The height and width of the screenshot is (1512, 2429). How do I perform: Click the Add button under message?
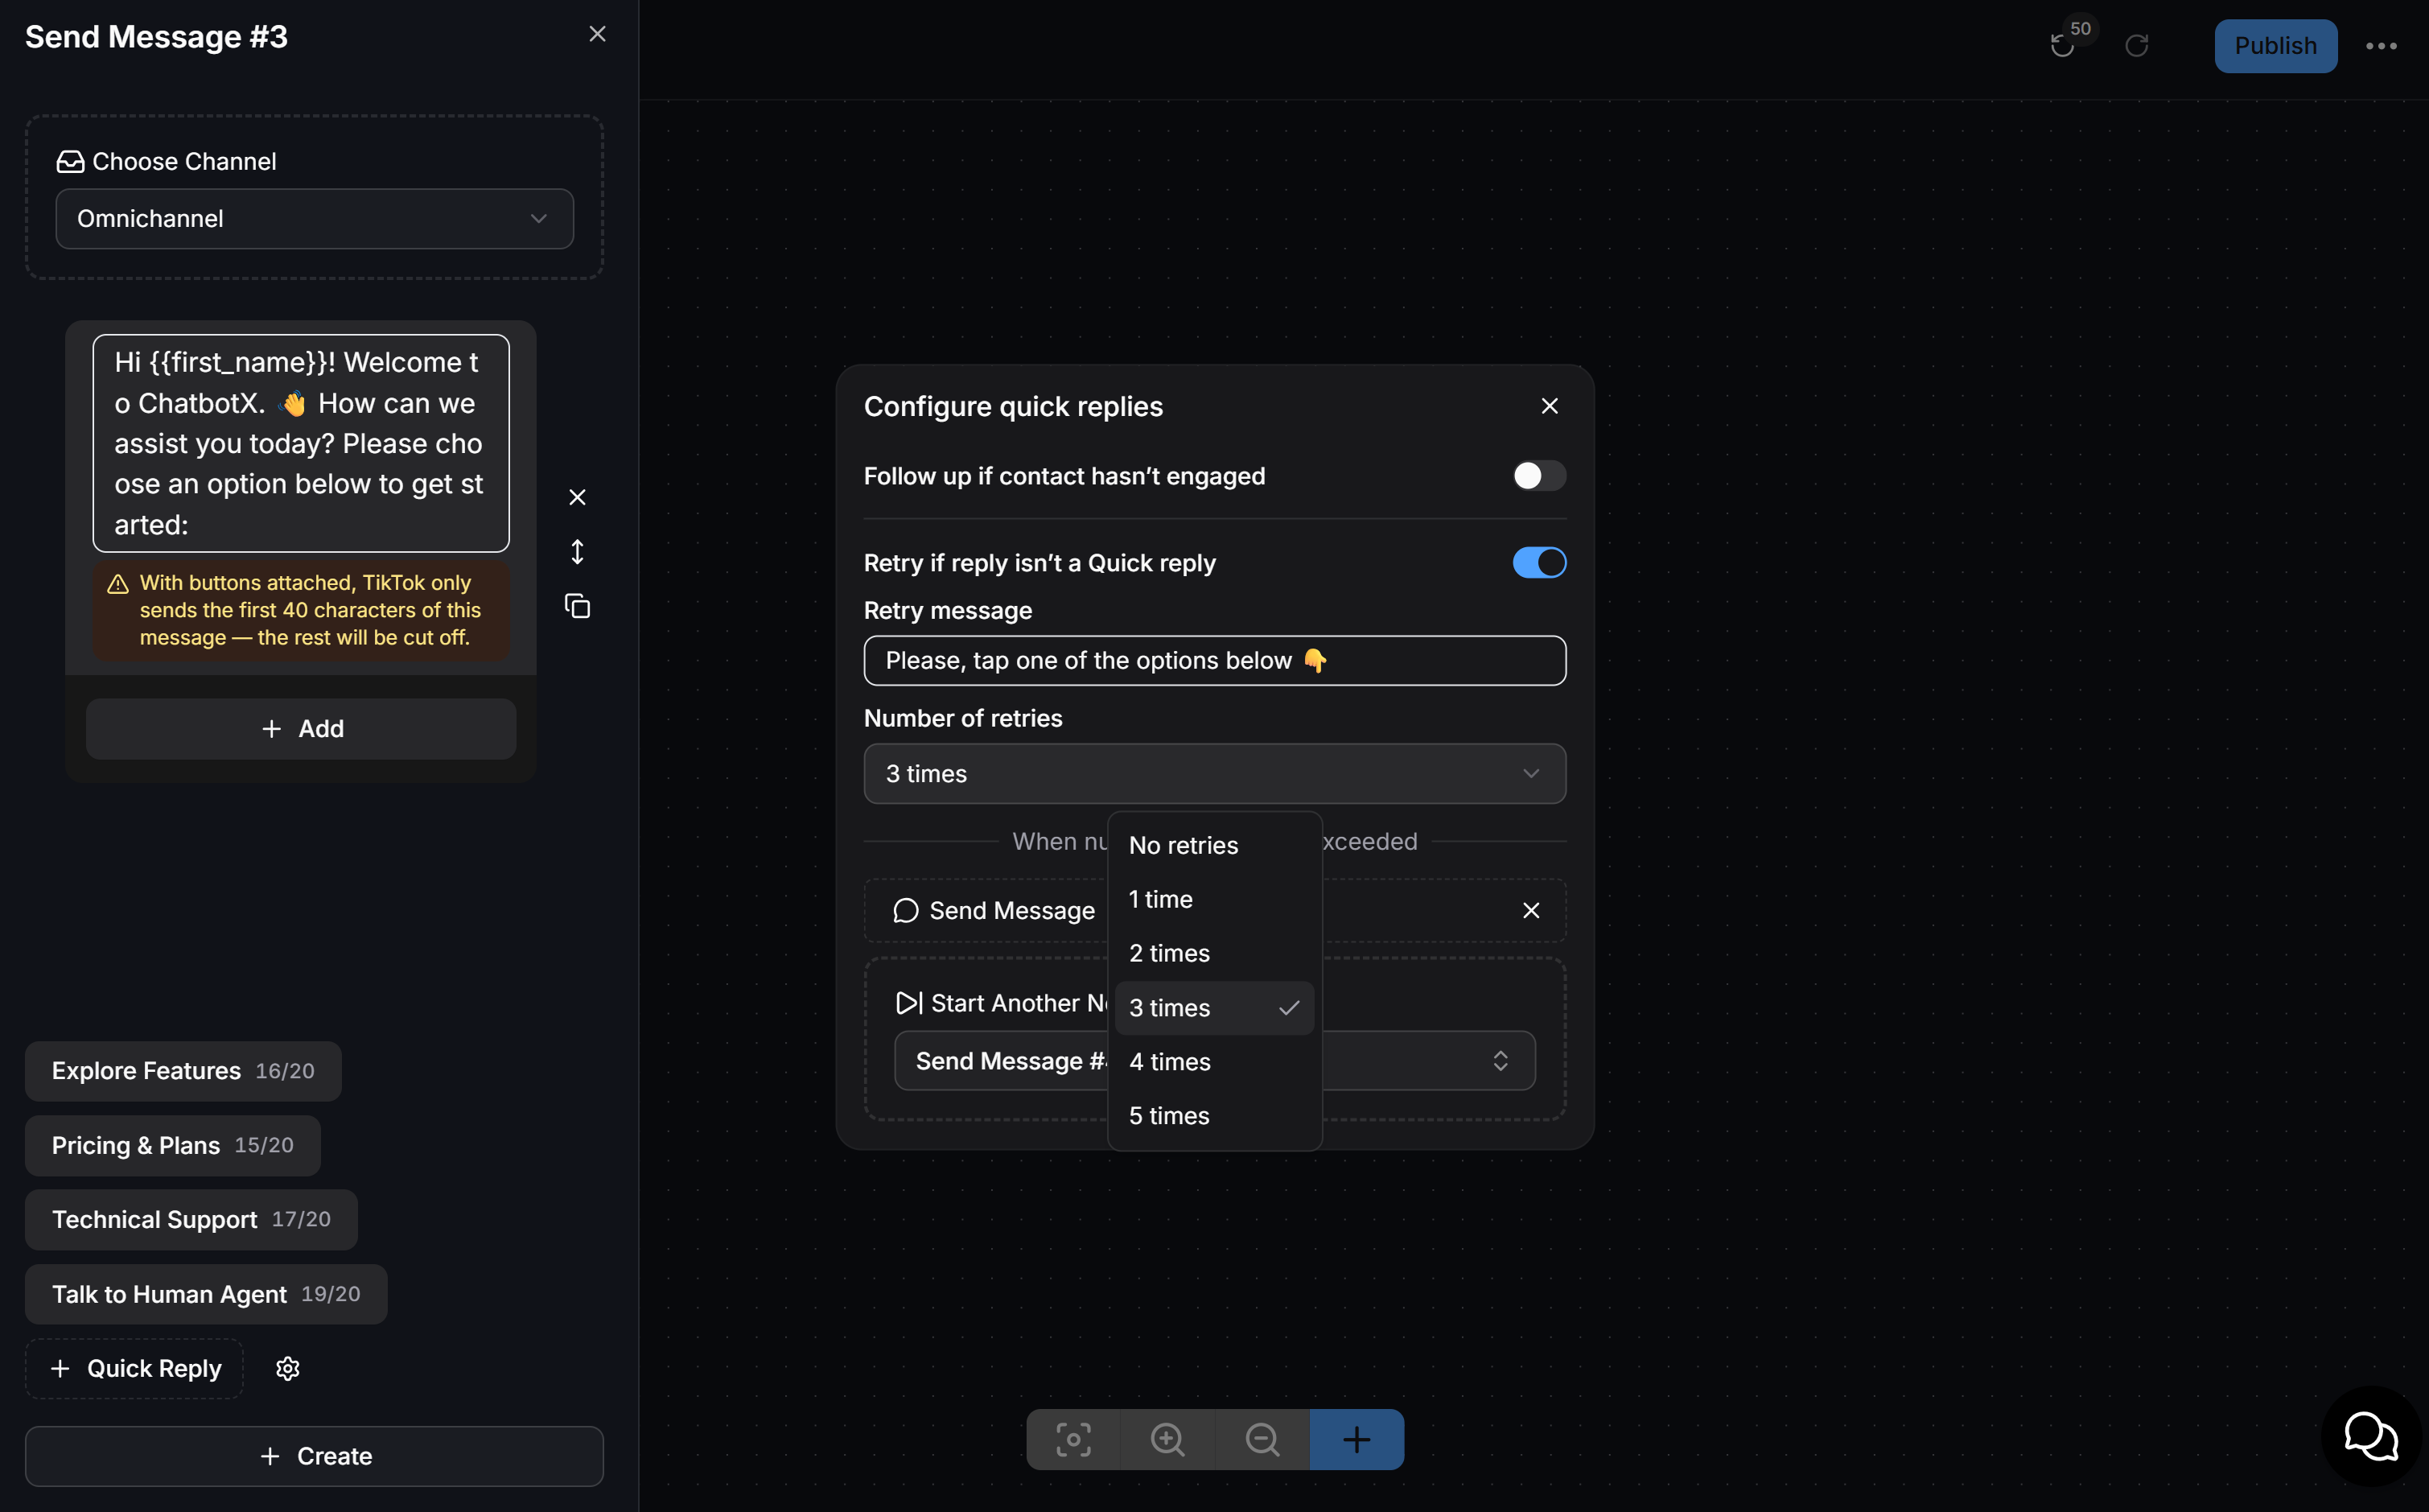[301, 729]
